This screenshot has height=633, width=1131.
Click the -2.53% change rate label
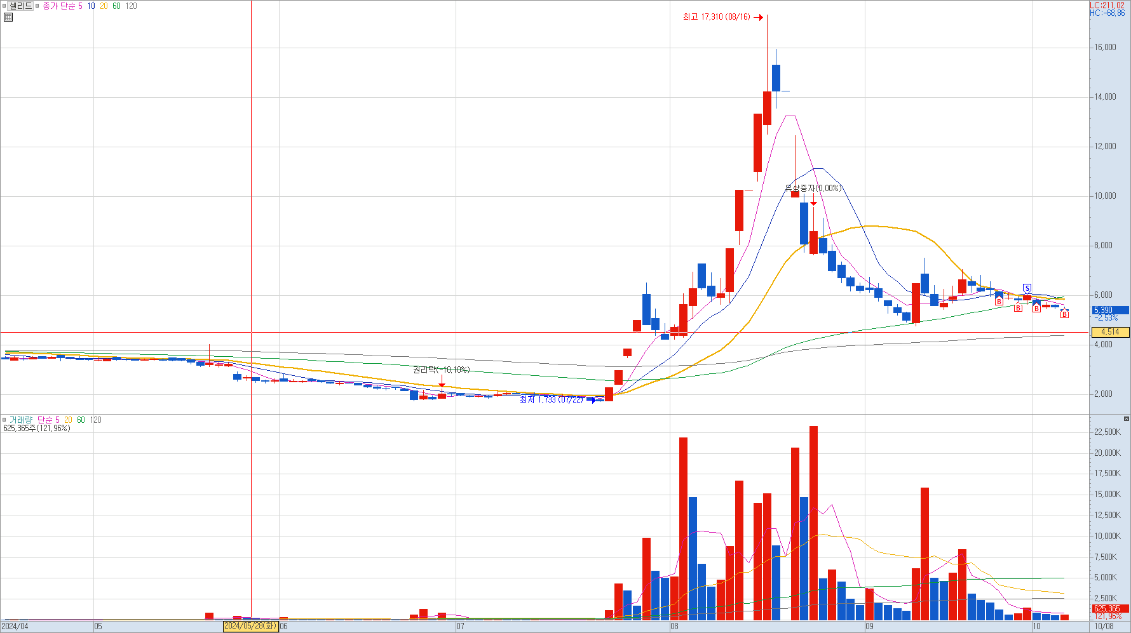point(1106,318)
